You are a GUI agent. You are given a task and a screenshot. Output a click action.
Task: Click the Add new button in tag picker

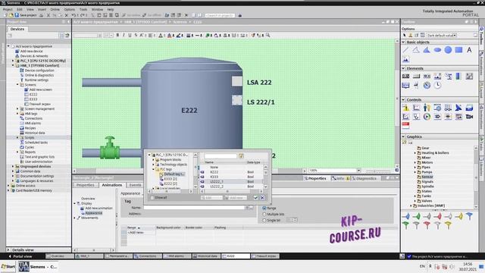click(x=236, y=197)
